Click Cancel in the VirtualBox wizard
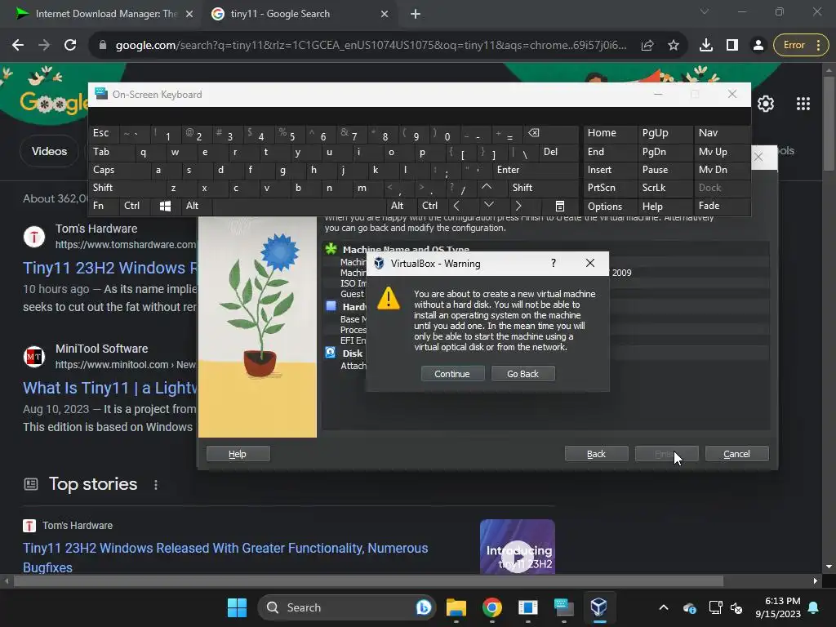This screenshot has height=627, width=836. click(737, 454)
